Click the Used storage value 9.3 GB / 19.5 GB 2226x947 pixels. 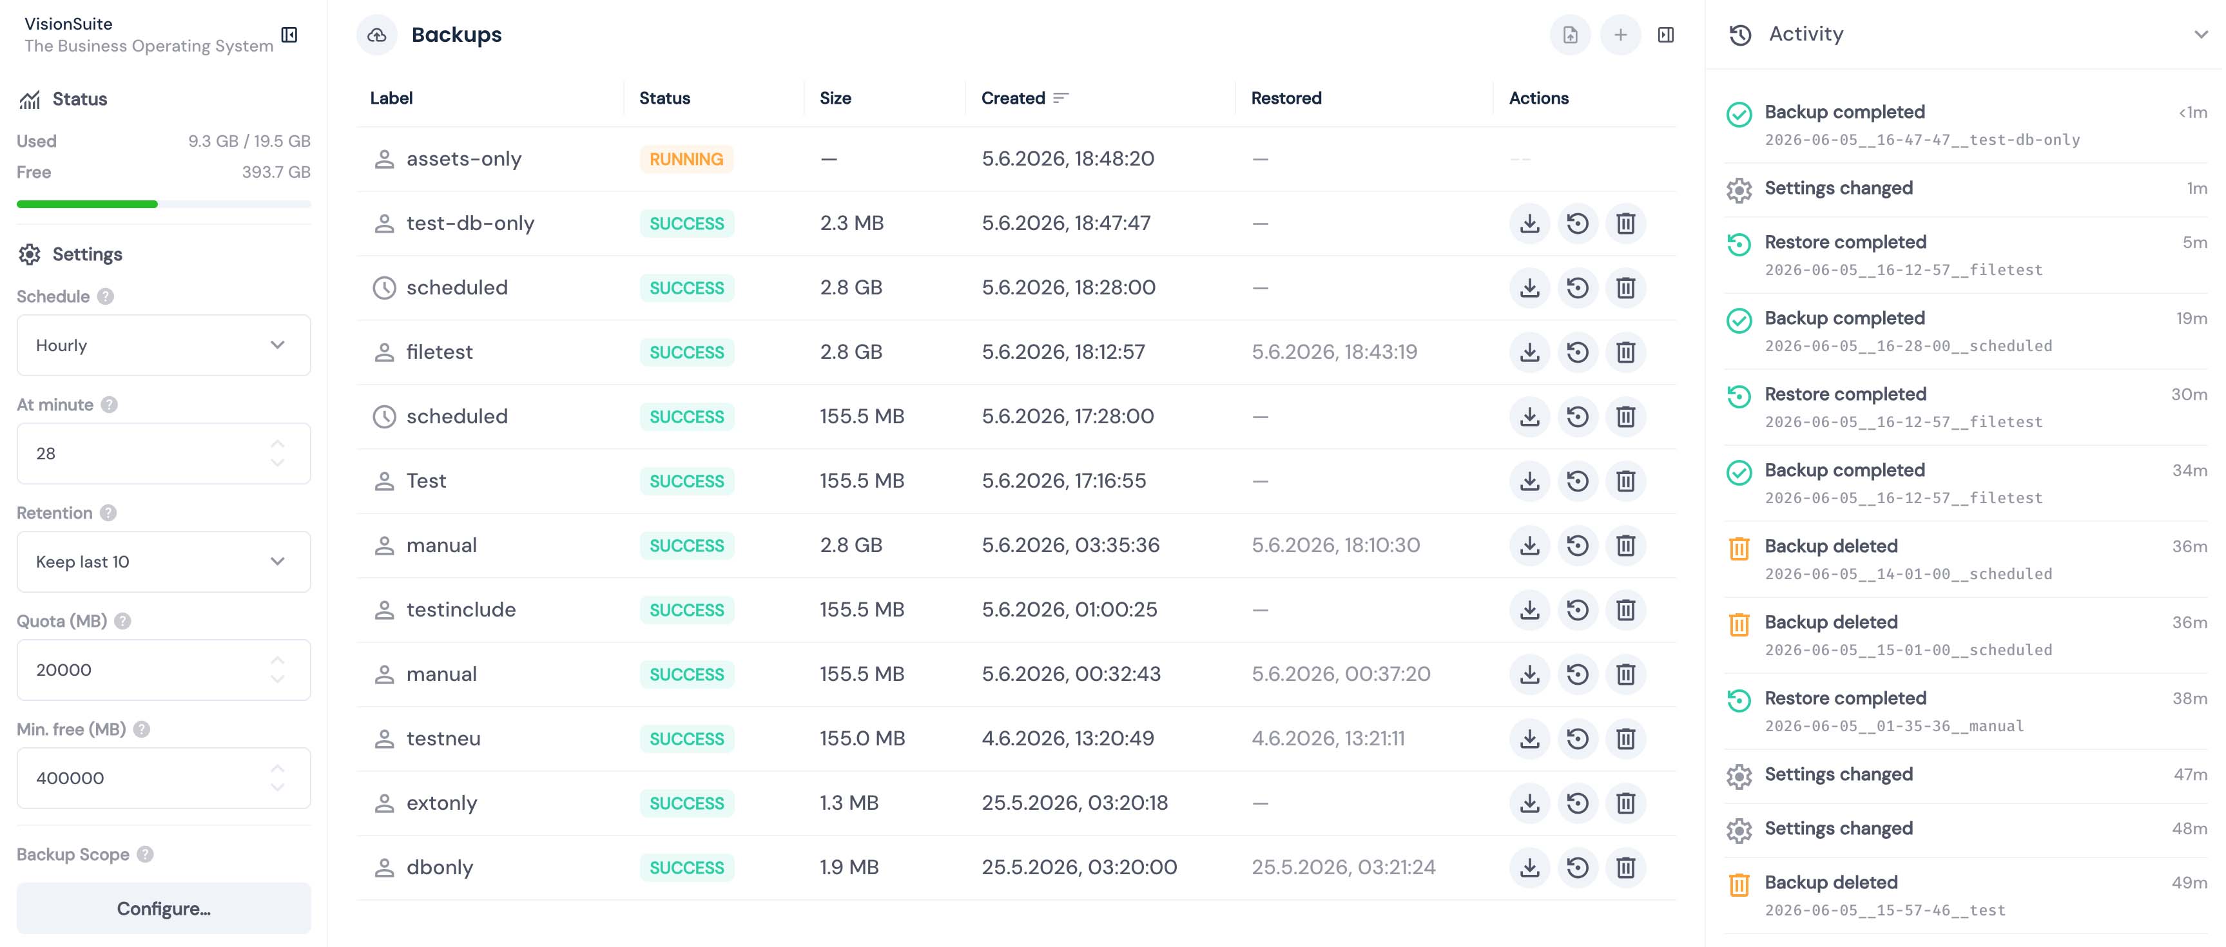[249, 141]
